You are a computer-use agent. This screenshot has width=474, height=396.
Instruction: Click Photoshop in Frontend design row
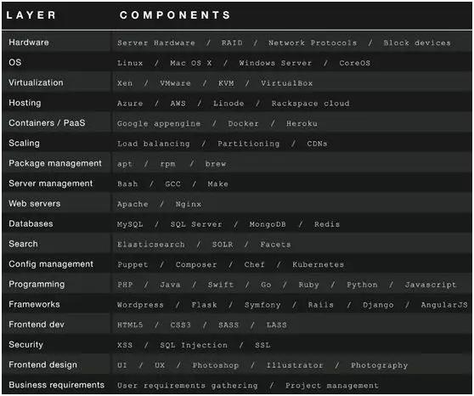click(216, 365)
